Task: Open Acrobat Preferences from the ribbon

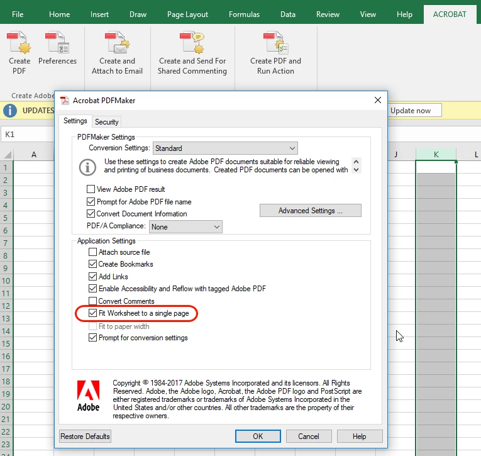Action: pyautogui.click(x=57, y=48)
